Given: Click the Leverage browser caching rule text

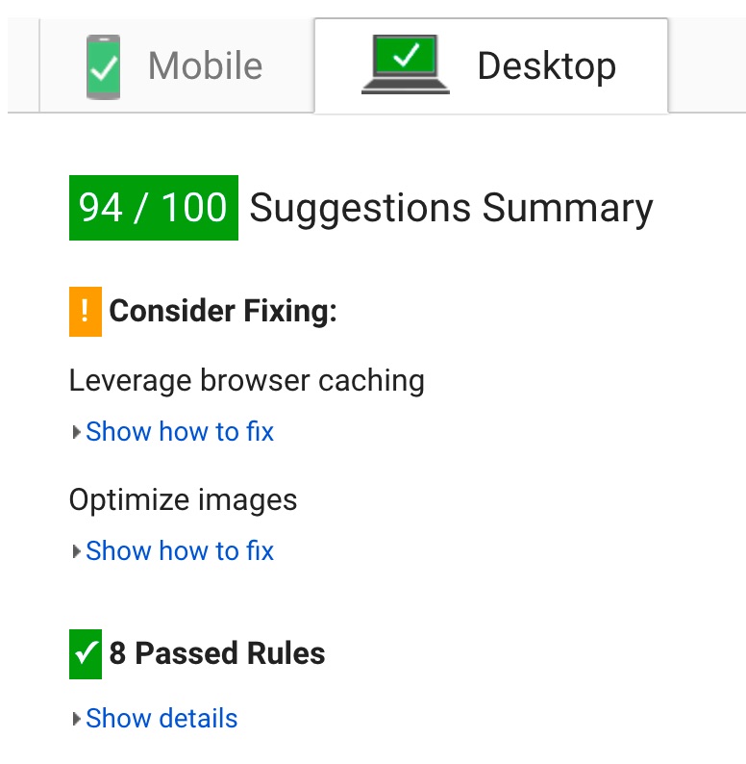Looking at the screenshot, I should point(246,380).
